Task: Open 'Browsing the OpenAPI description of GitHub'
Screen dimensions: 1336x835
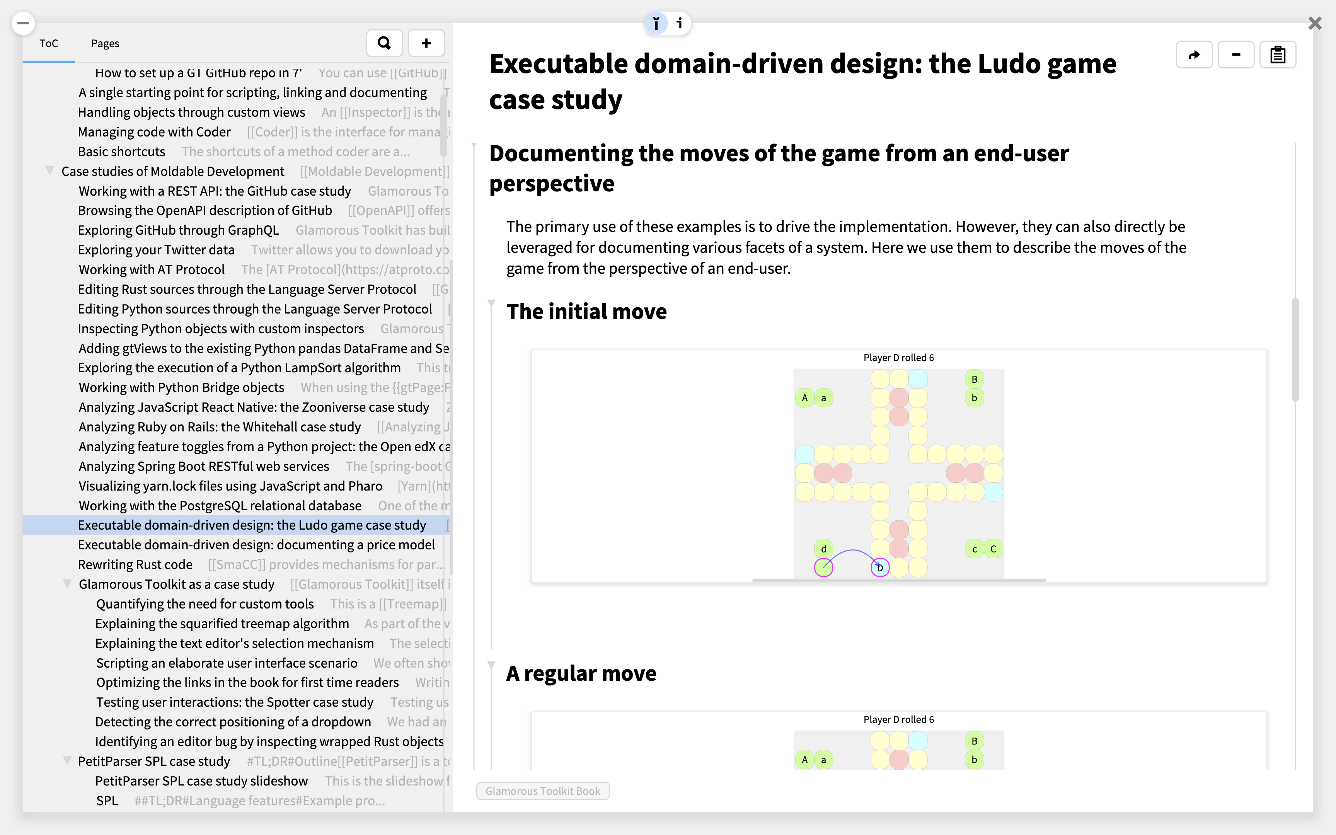Action: pyautogui.click(x=205, y=210)
